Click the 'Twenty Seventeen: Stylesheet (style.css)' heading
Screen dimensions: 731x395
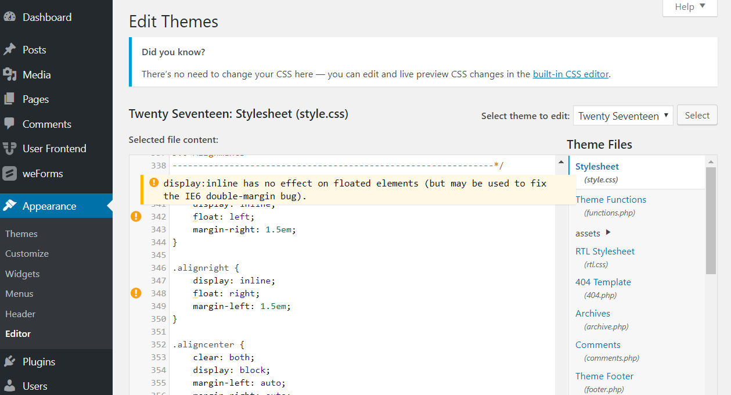[x=239, y=114]
